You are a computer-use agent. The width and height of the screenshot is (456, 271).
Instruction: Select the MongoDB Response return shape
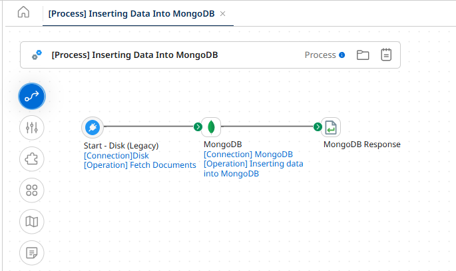pos(330,127)
